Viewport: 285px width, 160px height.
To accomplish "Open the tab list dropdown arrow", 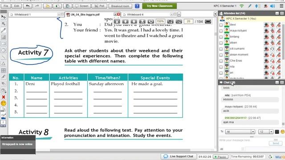I will click(215, 14).
